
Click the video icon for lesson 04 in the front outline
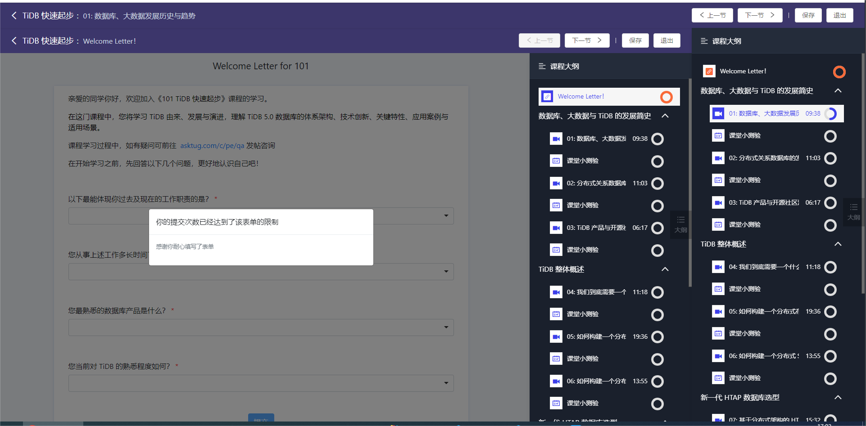556,292
